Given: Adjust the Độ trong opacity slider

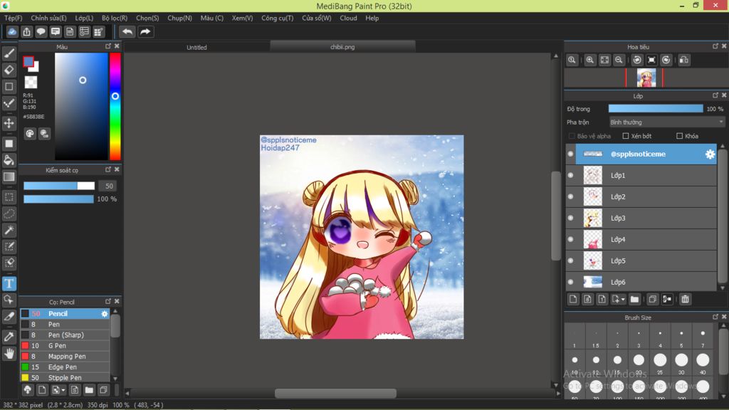Looking at the screenshot, I should [656, 109].
